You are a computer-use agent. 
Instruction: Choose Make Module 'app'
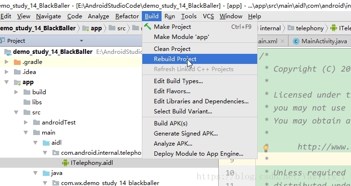pyautogui.click(x=200, y=37)
